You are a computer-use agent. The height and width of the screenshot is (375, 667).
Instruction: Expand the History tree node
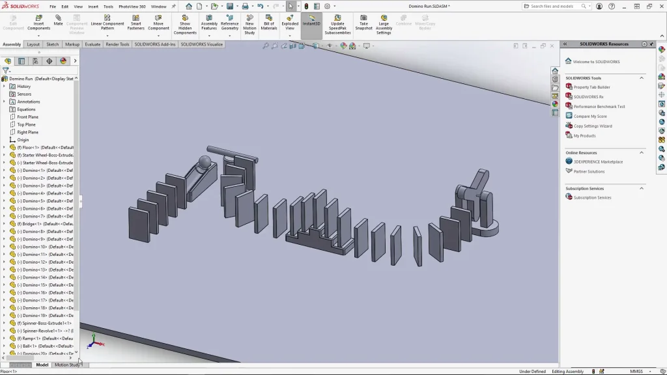pyautogui.click(x=4, y=86)
